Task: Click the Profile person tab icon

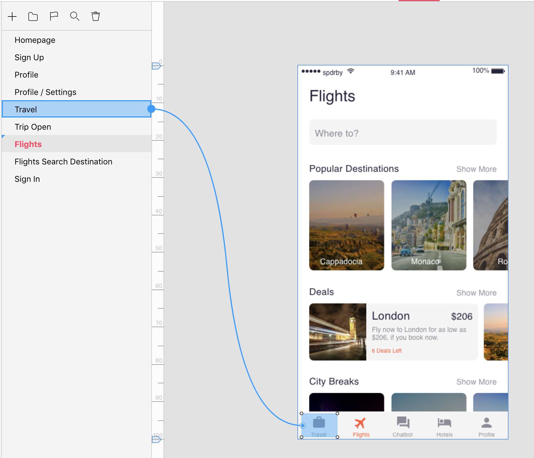Action: pos(486,423)
